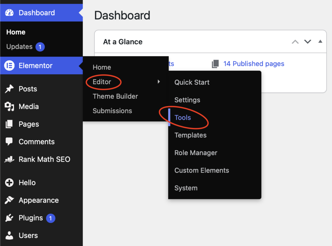The image size is (332, 246).
Task: Click the Updates count badge
Action: 40,47
